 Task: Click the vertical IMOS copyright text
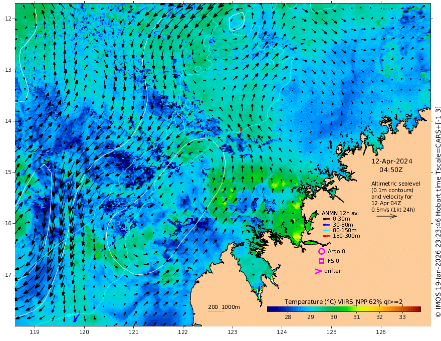[437, 212]
